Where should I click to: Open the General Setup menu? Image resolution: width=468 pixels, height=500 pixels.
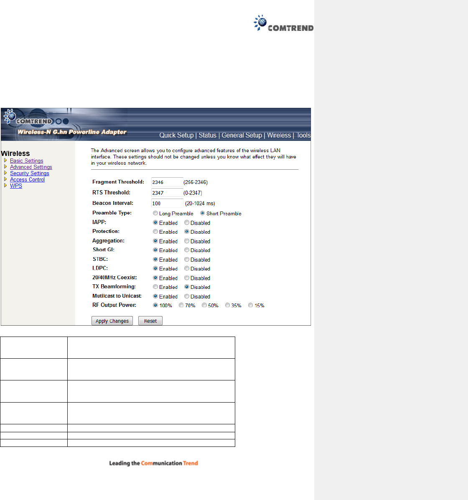(242, 135)
